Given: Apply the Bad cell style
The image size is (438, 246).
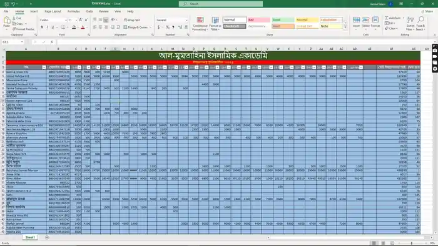Looking at the screenshot, I should (258, 20).
